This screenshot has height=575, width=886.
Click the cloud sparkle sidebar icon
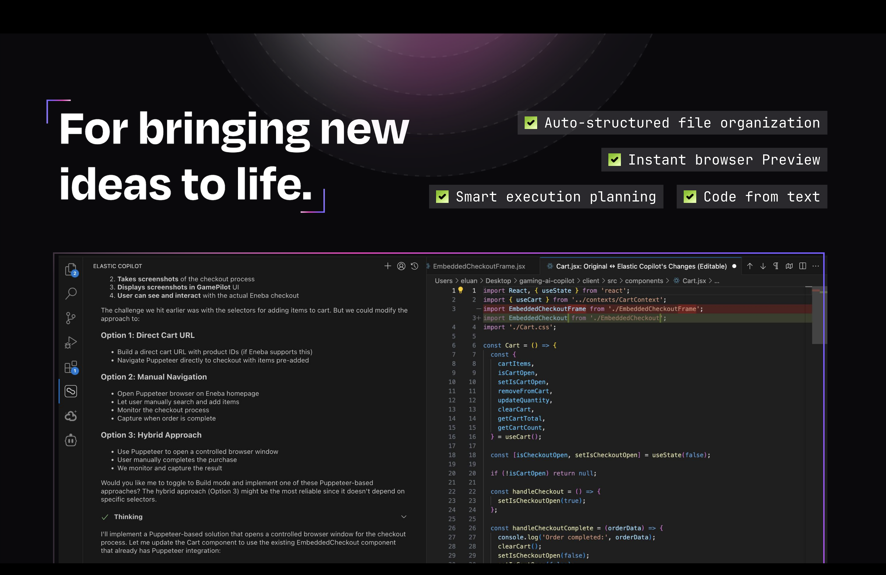(x=71, y=416)
